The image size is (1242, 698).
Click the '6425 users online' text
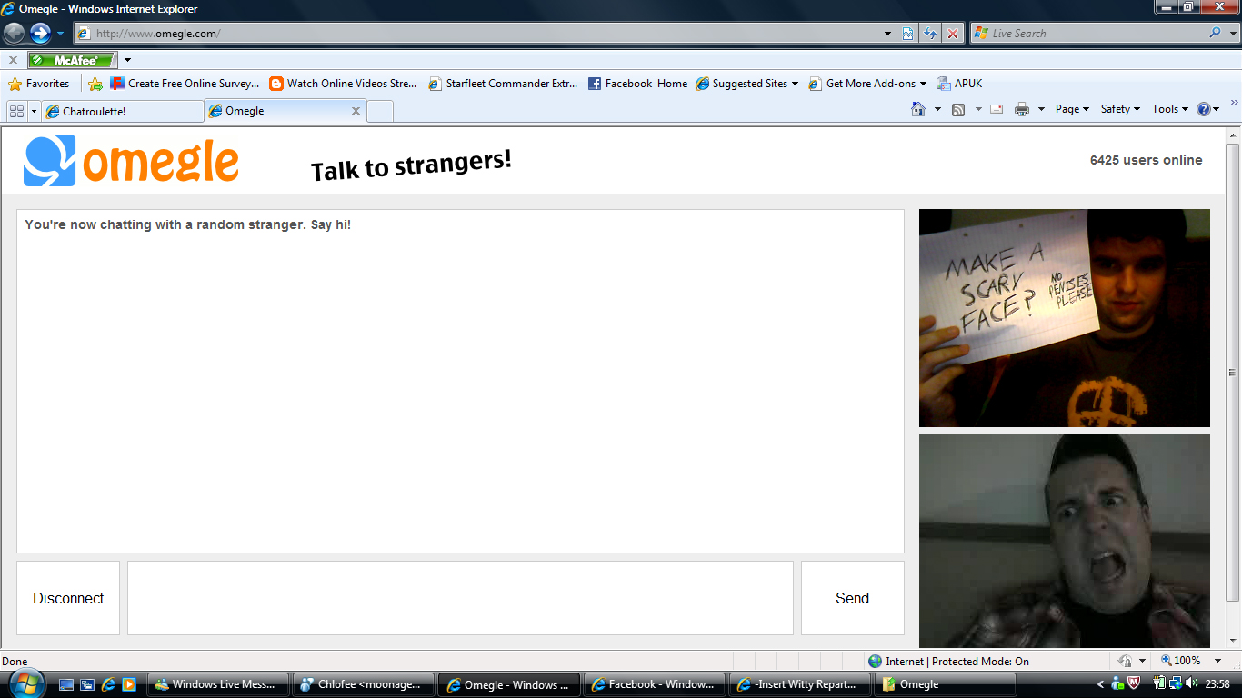1146,160
